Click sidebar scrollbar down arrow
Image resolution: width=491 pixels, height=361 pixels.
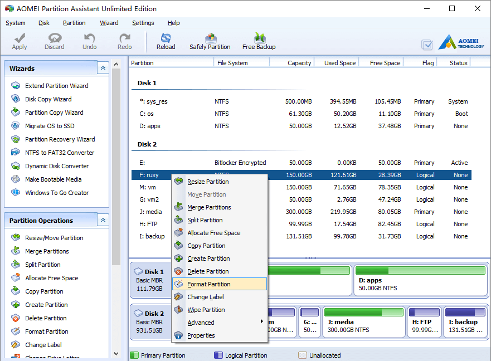tap(116, 354)
